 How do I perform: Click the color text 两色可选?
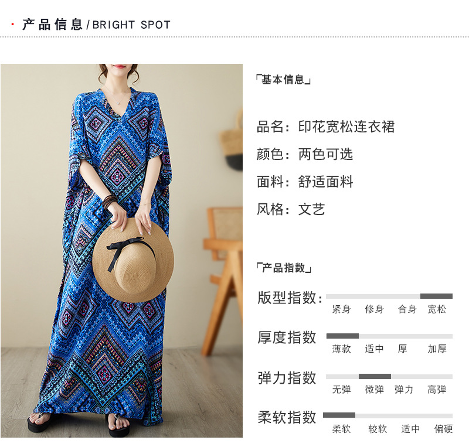325,154
